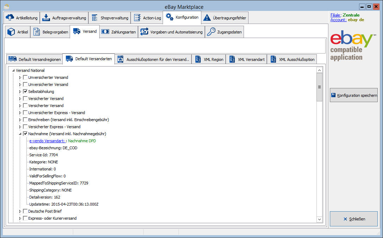Viewport: 383px width, 238px height.
Task: Click the Schließen button
Action: pyautogui.click(x=354, y=219)
